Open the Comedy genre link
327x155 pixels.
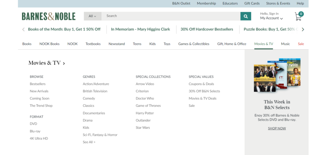[89, 99]
